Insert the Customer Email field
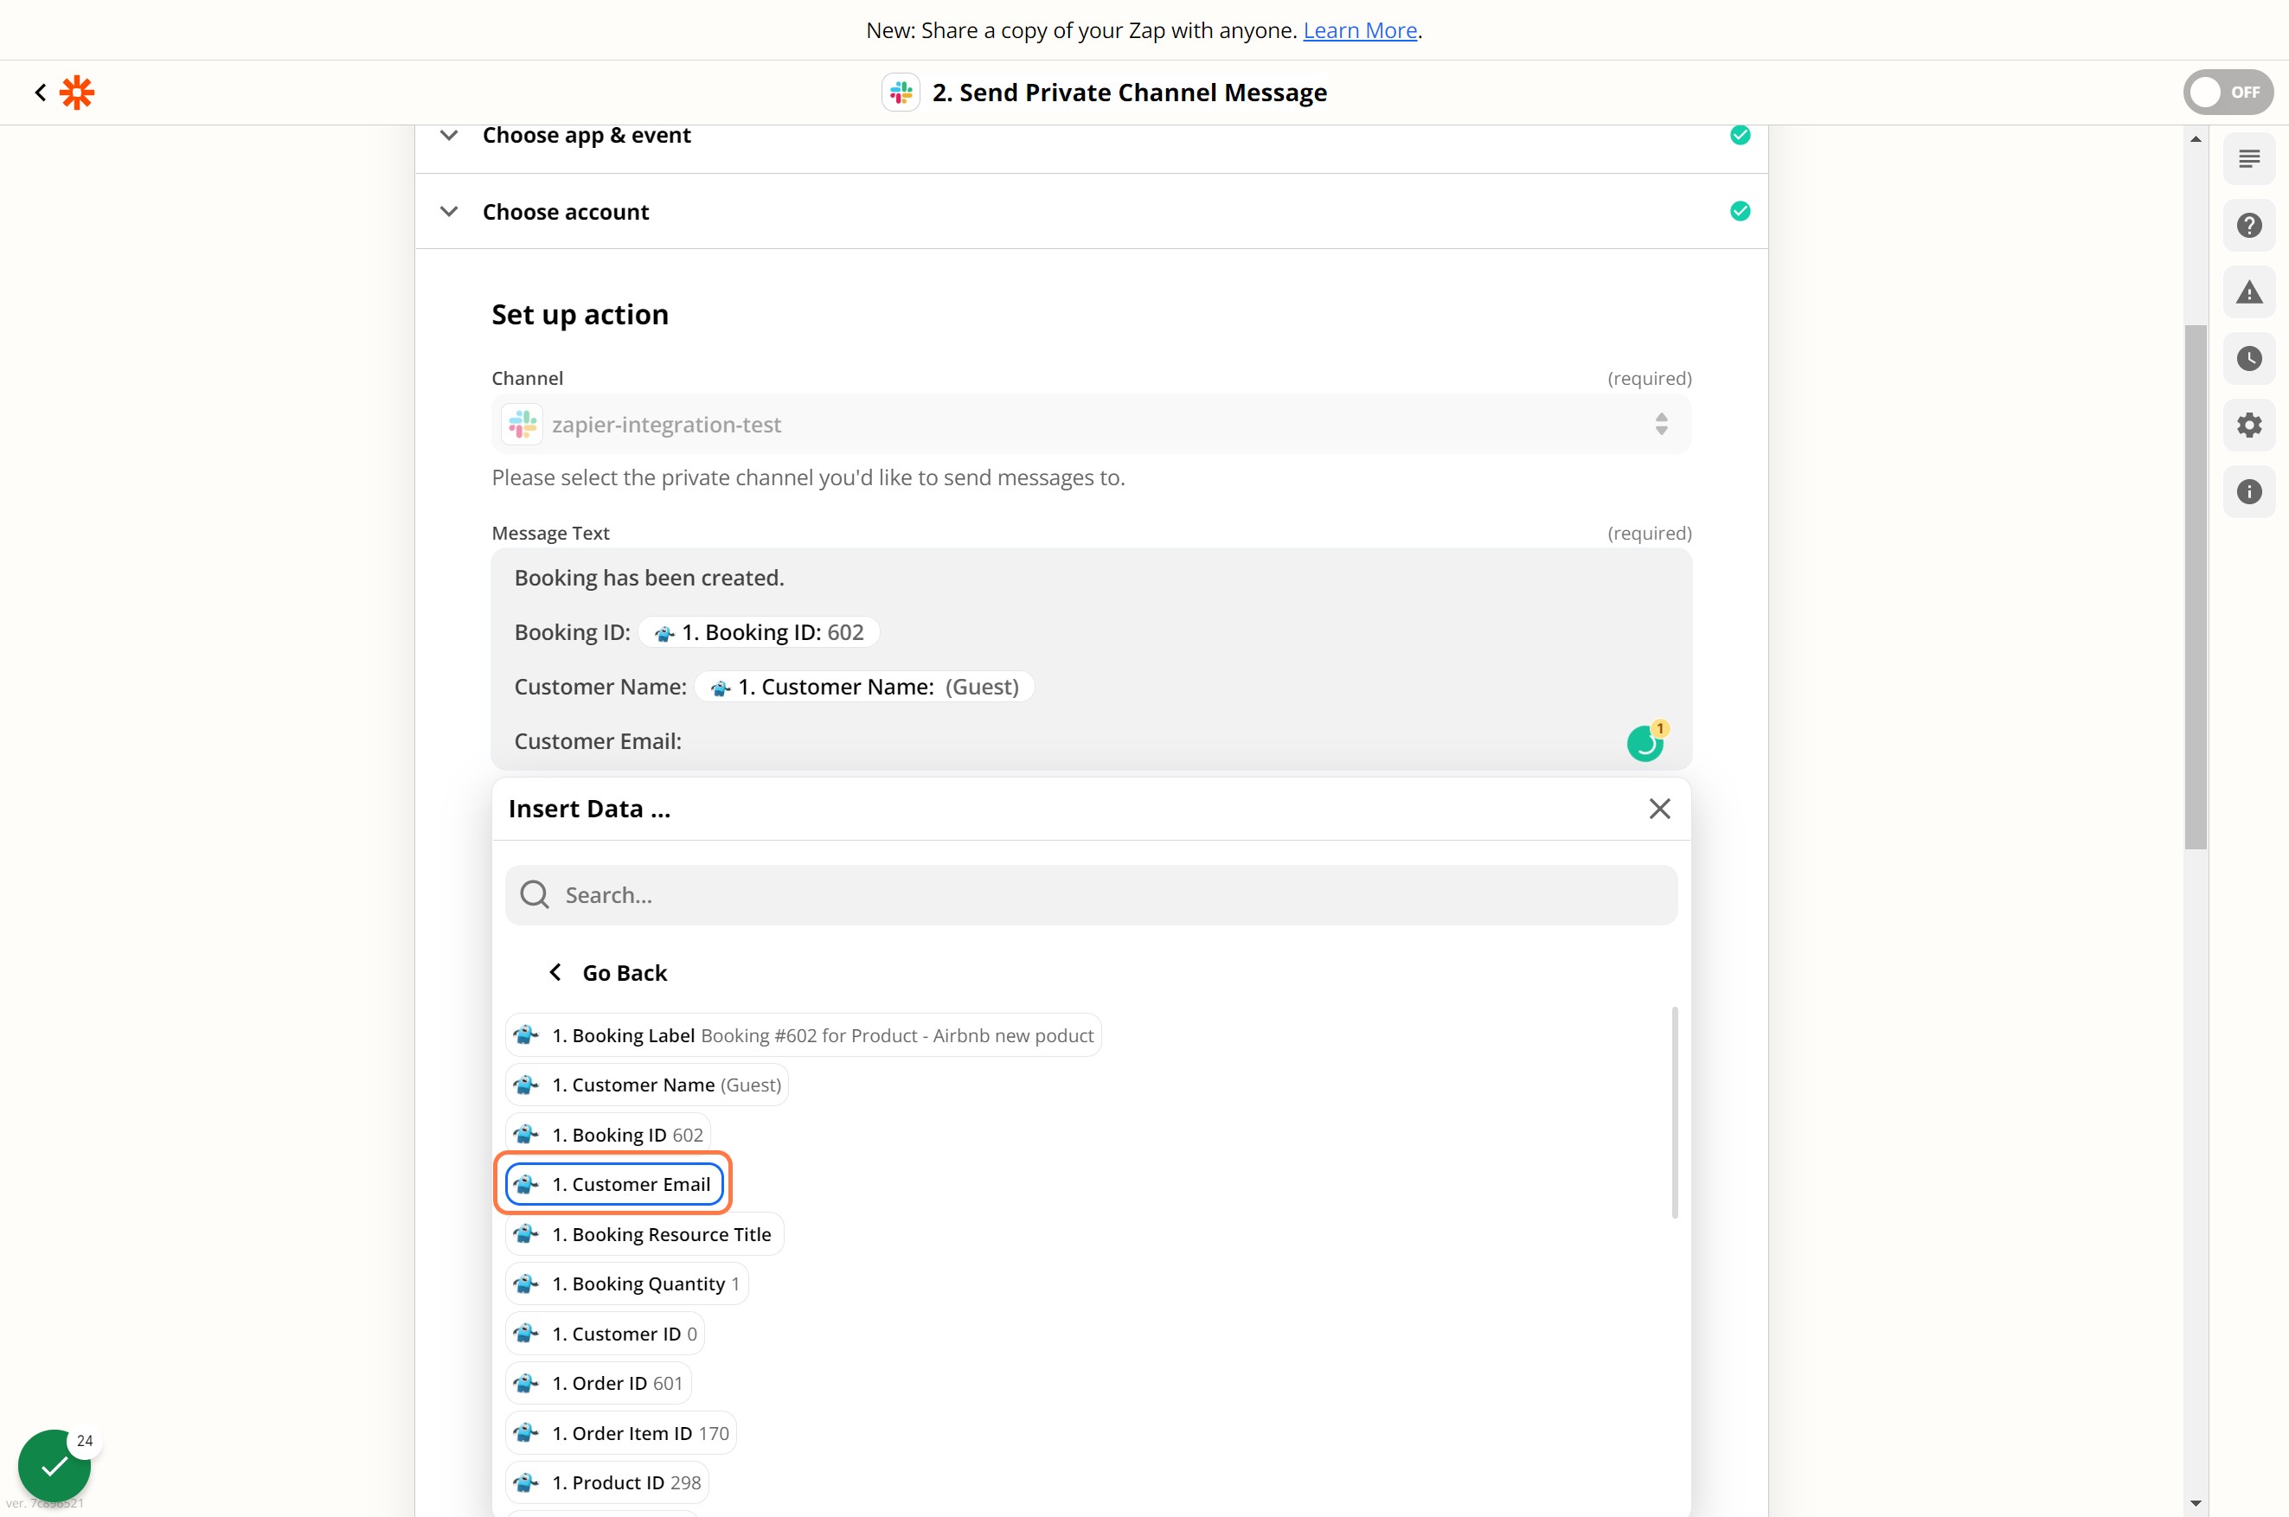Image resolution: width=2289 pixels, height=1517 pixels. tap(614, 1184)
